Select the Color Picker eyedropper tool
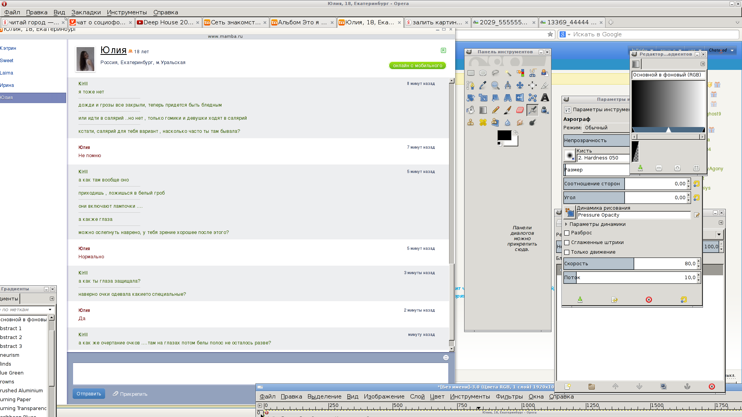The width and height of the screenshot is (742, 417). point(483,85)
